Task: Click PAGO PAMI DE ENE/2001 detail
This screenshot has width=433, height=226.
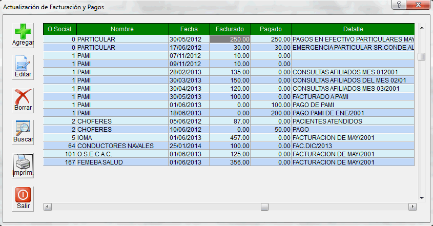Action: 353,113
